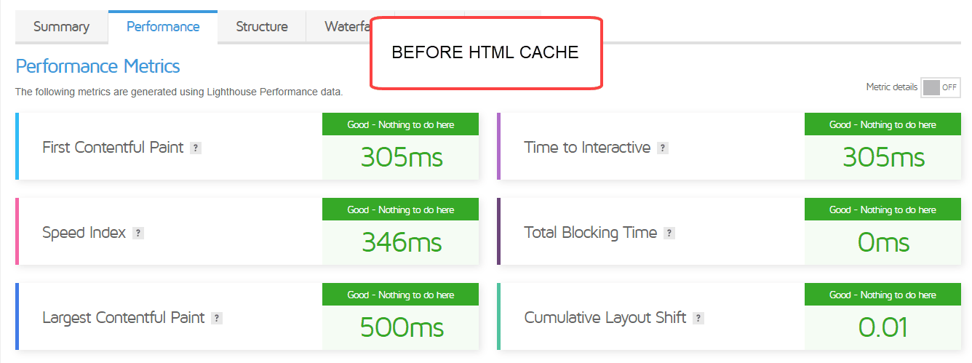This screenshot has height=363, width=972.
Task: Click the 500ms Largest Contentful Paint value
Action: 402,327
